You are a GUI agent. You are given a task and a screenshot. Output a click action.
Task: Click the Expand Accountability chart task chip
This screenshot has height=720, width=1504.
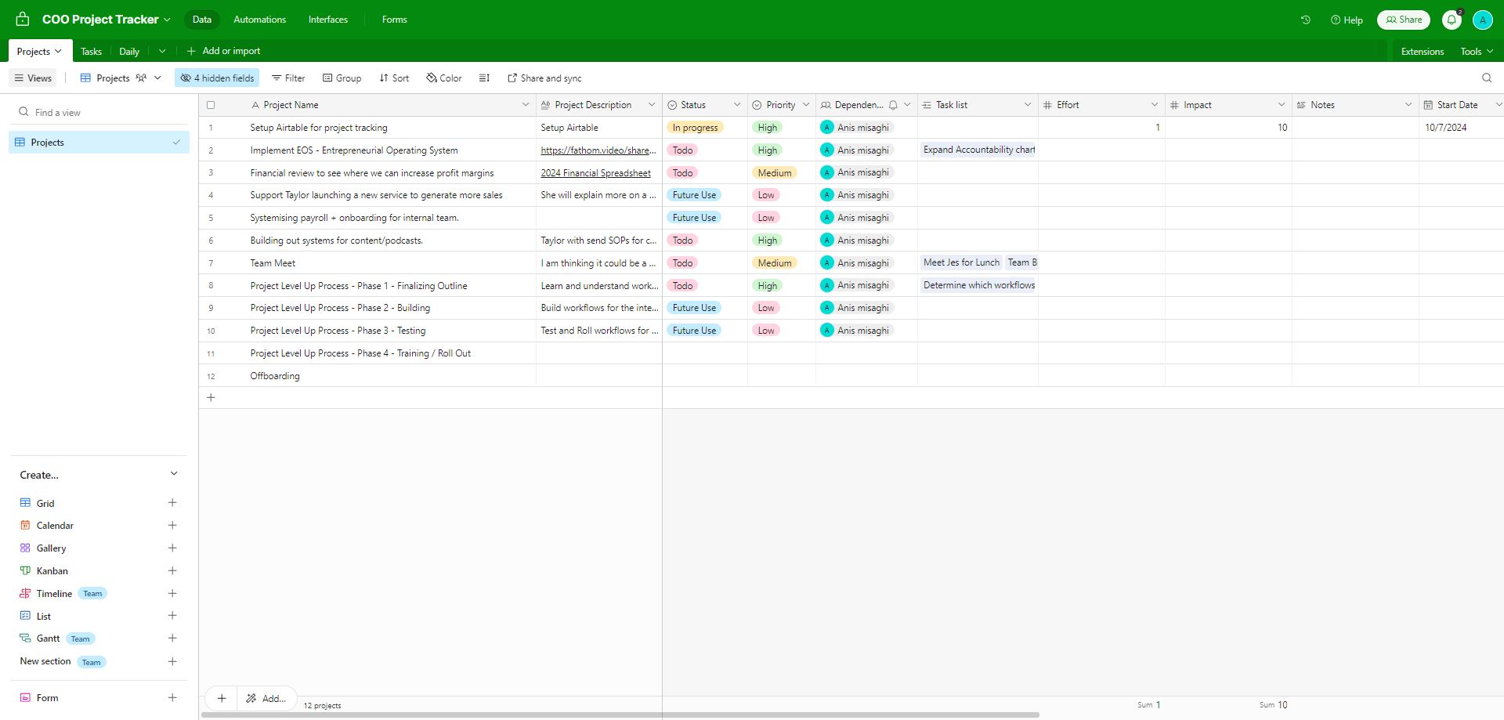[x=978, y=150]
